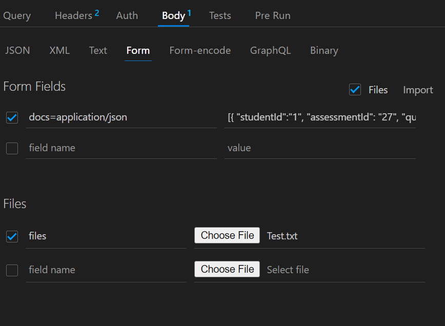Click the docs field's JSON value input
The width and height of the screenshot is (445, 326).
[x=320, y=117]
